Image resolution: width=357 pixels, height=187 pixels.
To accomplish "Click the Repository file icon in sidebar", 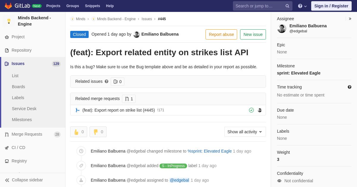I will (x=7, y=50).
